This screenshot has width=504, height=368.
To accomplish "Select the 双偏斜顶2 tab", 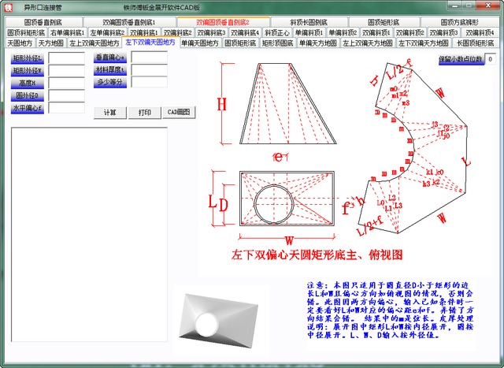I will 409,33.
